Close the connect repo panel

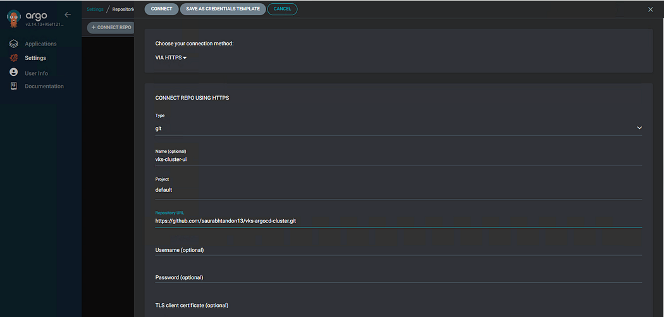(651, 9)
